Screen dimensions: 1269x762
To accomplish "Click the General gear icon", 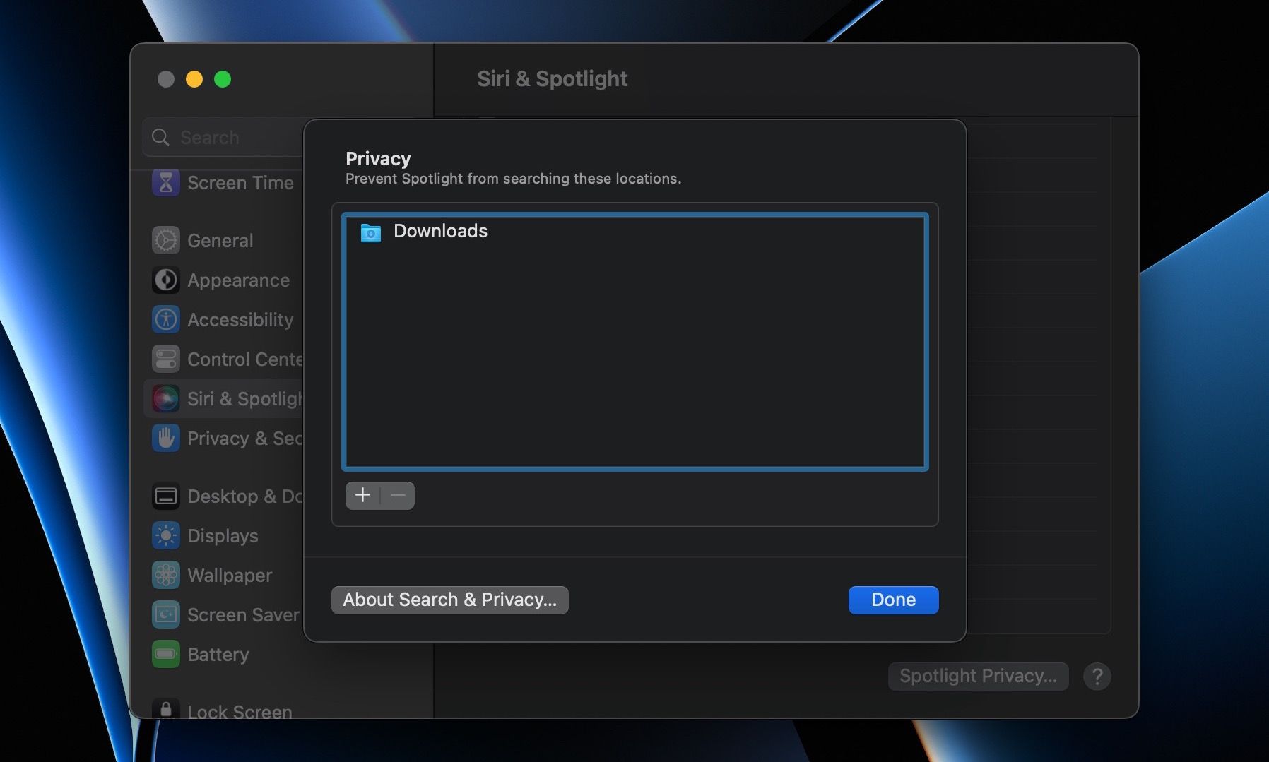I will click(x=166, y=241).
